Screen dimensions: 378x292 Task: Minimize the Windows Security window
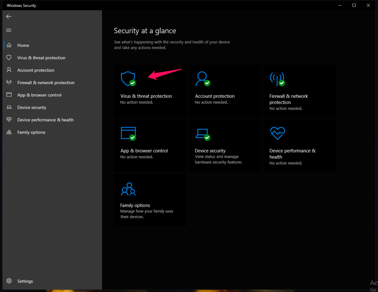(x=340, y=5)
